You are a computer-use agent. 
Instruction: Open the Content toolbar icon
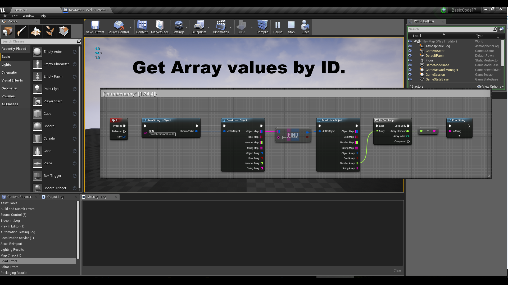[x=142, y=27]
